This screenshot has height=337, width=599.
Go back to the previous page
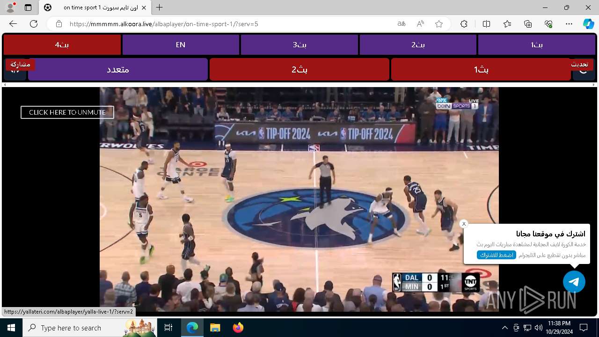[13, 24]
